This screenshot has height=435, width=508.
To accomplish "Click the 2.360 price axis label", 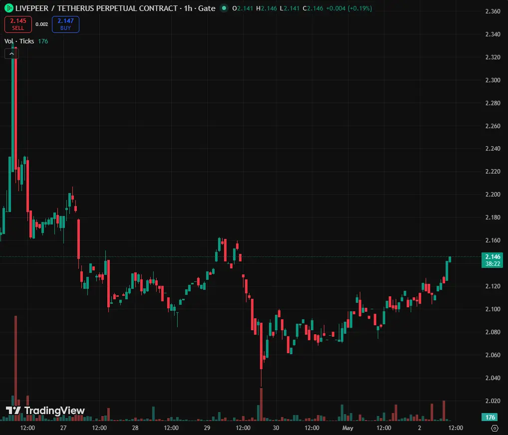I will point(493,11).
